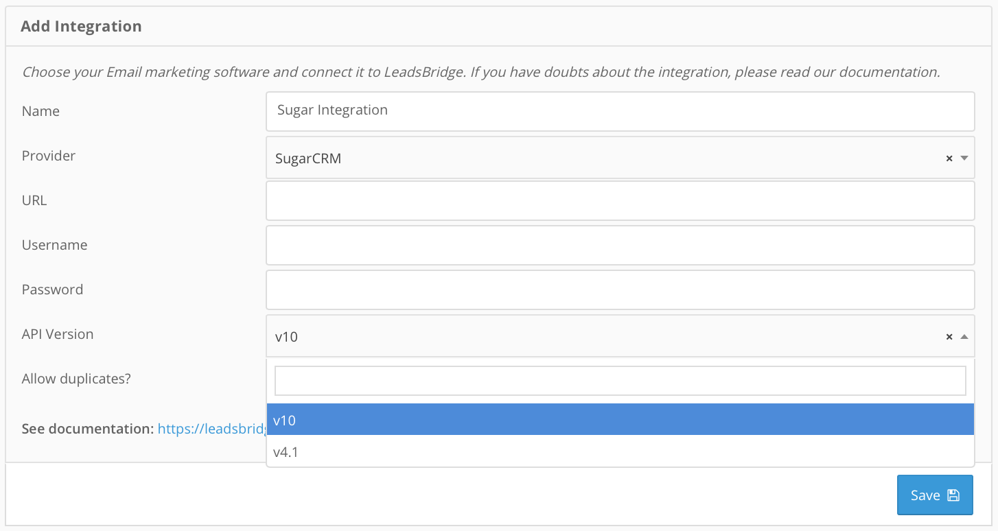Click the SugarCRM provider combo box
998x531 pixels.
pyautogui.click(x=620, y=158)
